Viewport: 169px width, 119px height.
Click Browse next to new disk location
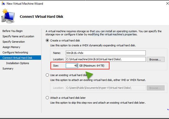pos(155,59)
